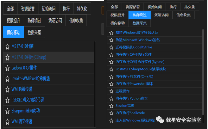This screenshot has width=208, height=129.
Task: Star the 内存执行Shellcode module
Action: tap(111, 113)
